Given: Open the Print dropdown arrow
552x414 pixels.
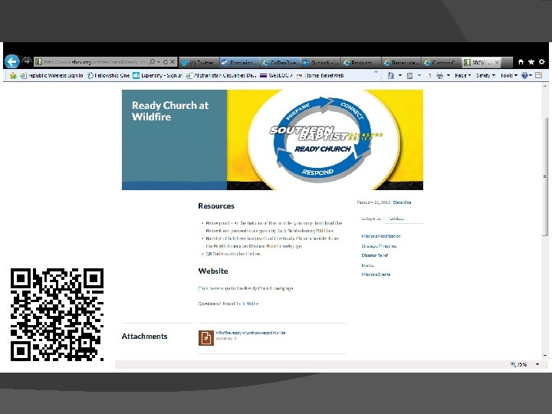Looking at the screenshot, I should click(449, 75).
